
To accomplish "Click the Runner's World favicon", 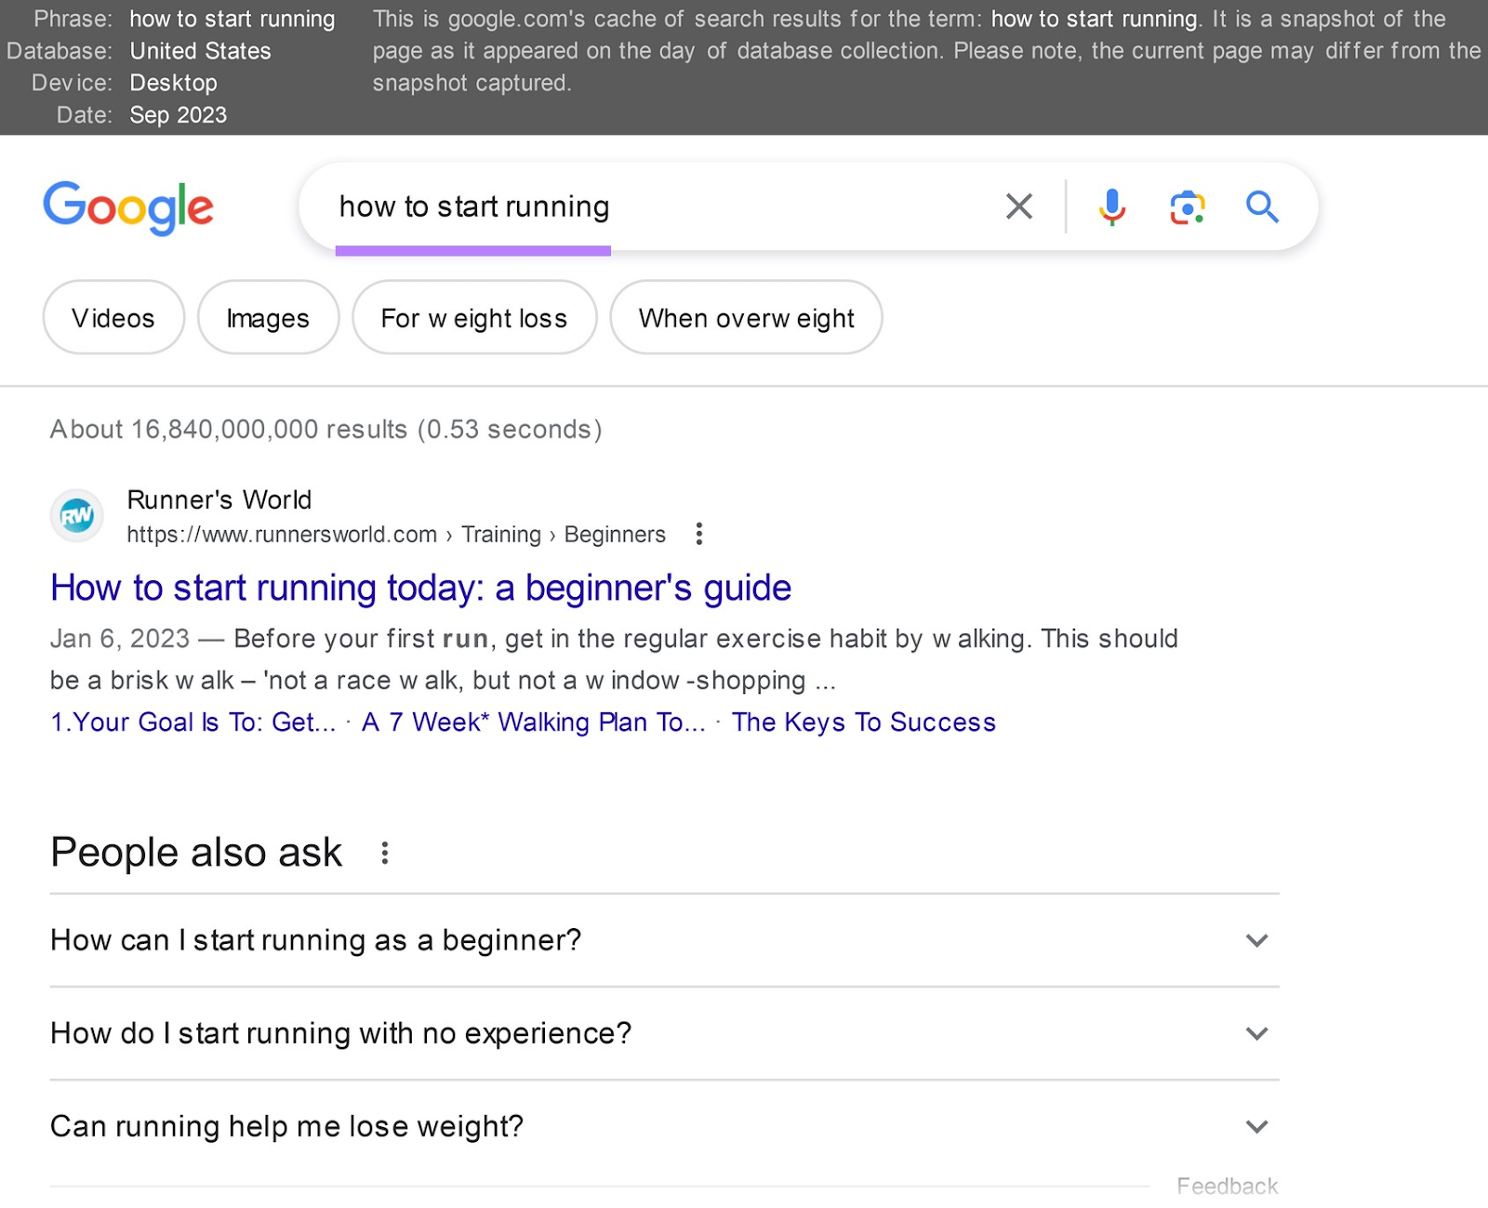I will pyautogui.click(x=76, y=515).
